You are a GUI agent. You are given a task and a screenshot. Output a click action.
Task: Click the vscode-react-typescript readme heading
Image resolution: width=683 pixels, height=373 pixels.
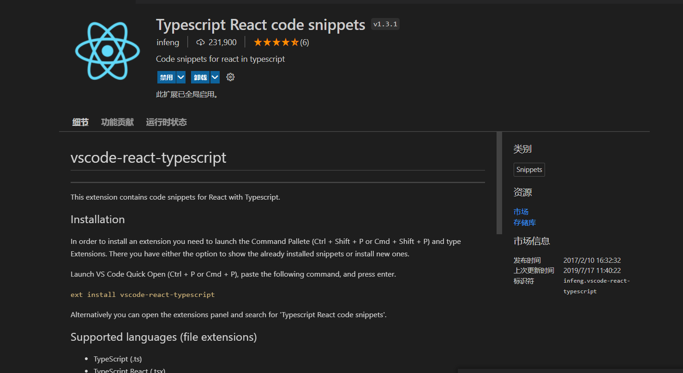pos(149,158)
